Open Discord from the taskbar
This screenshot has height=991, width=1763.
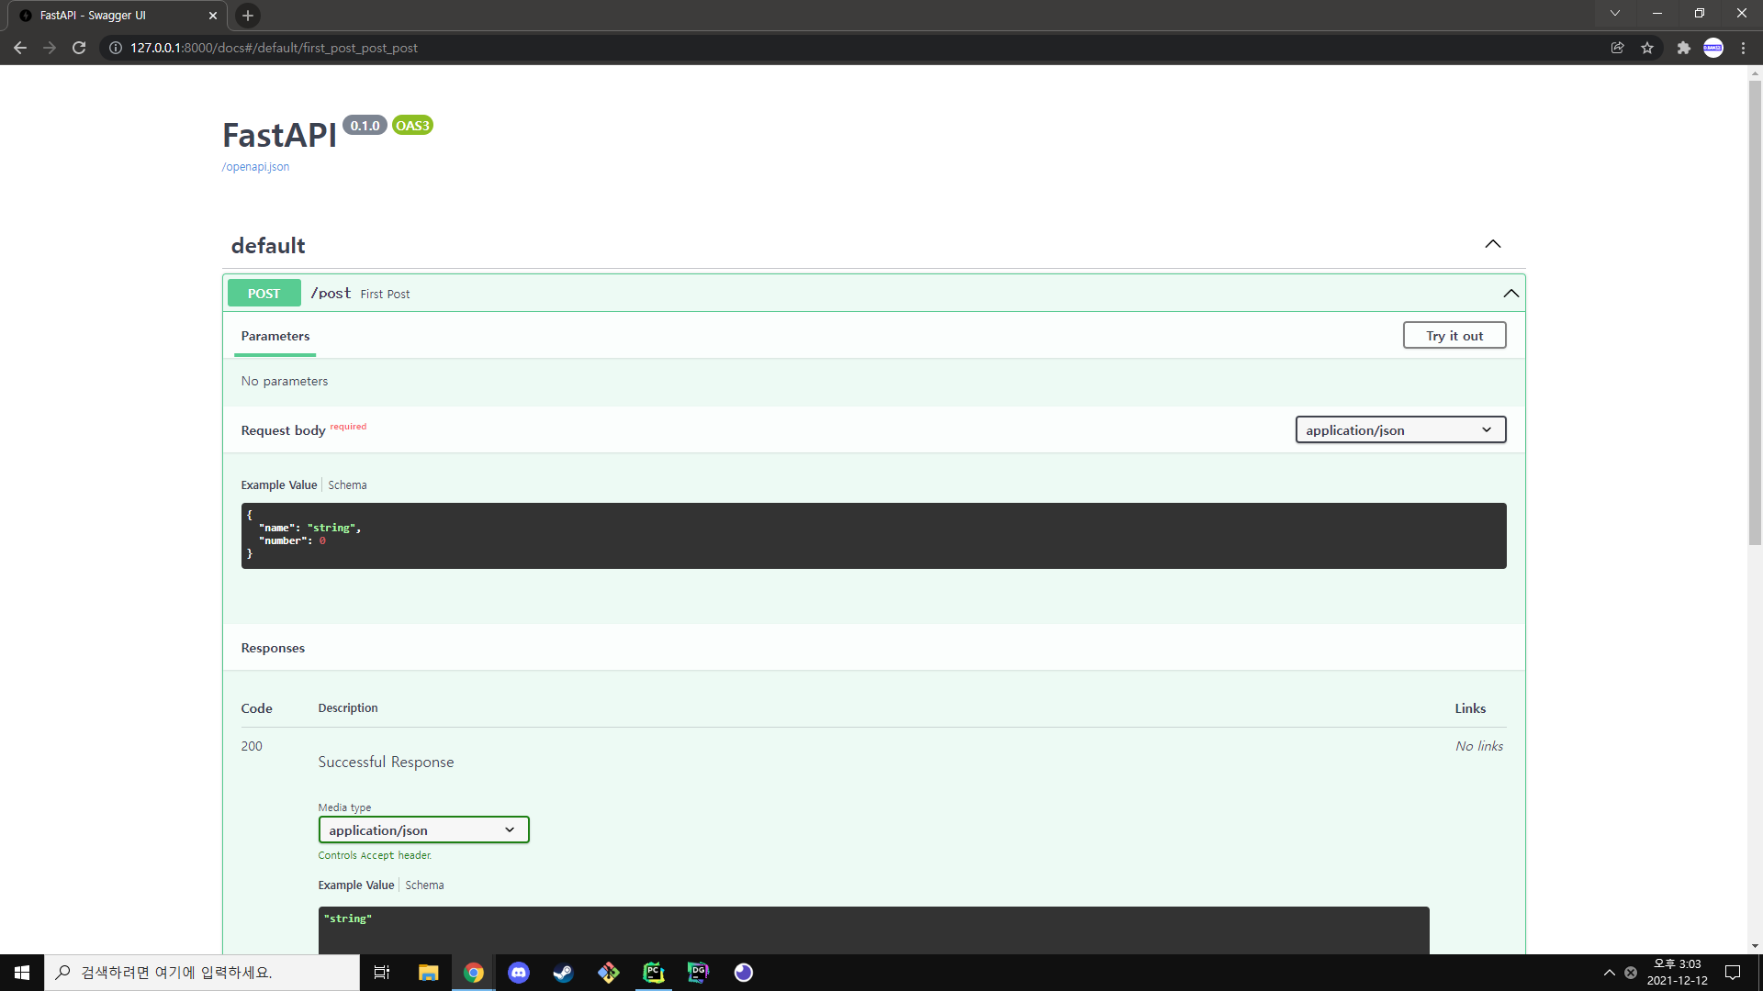point(519,973)
